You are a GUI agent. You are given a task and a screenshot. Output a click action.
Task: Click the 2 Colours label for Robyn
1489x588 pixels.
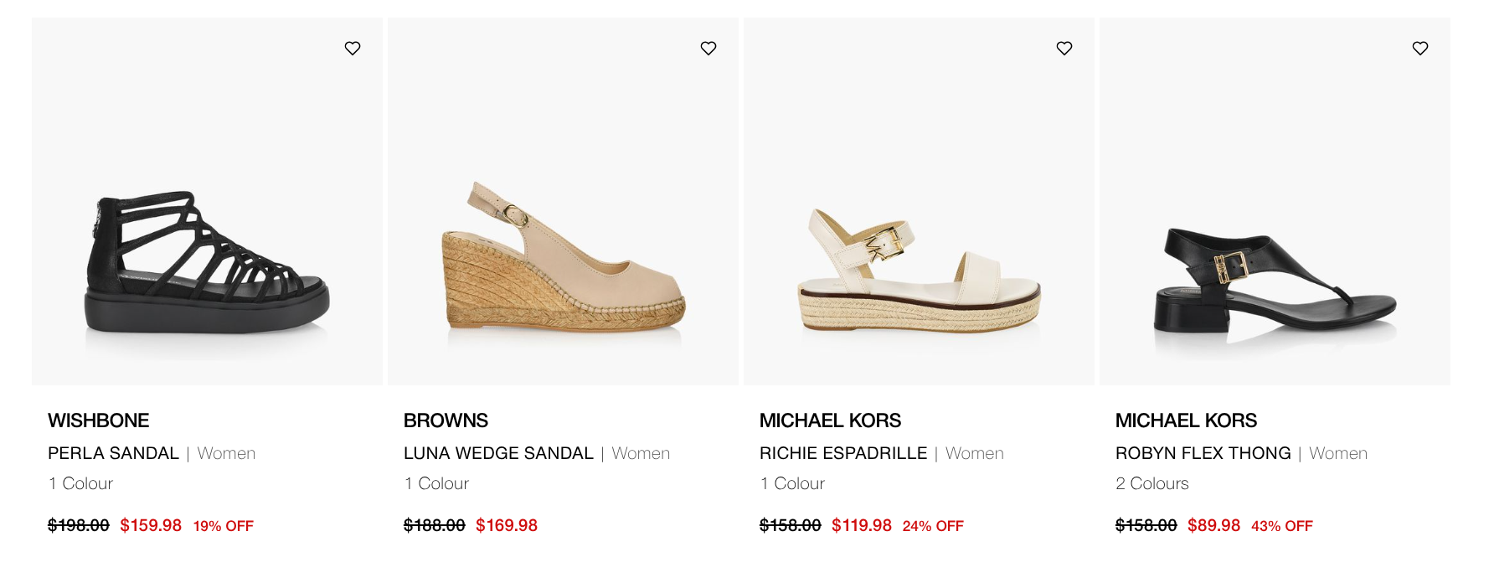pos(1152,483)
